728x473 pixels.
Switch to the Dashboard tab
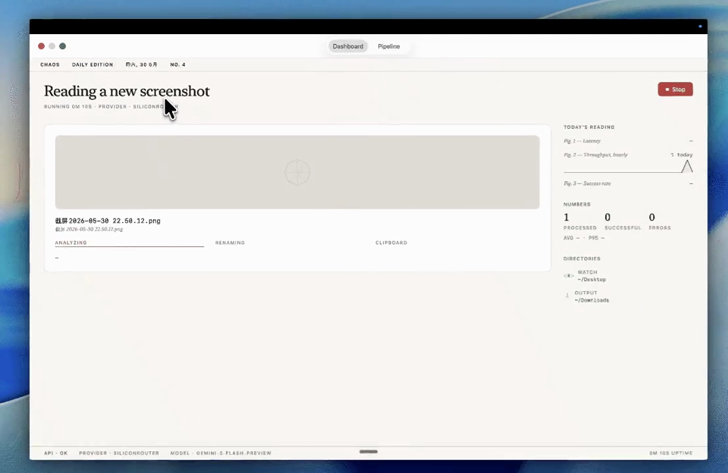tap(348, 46)
